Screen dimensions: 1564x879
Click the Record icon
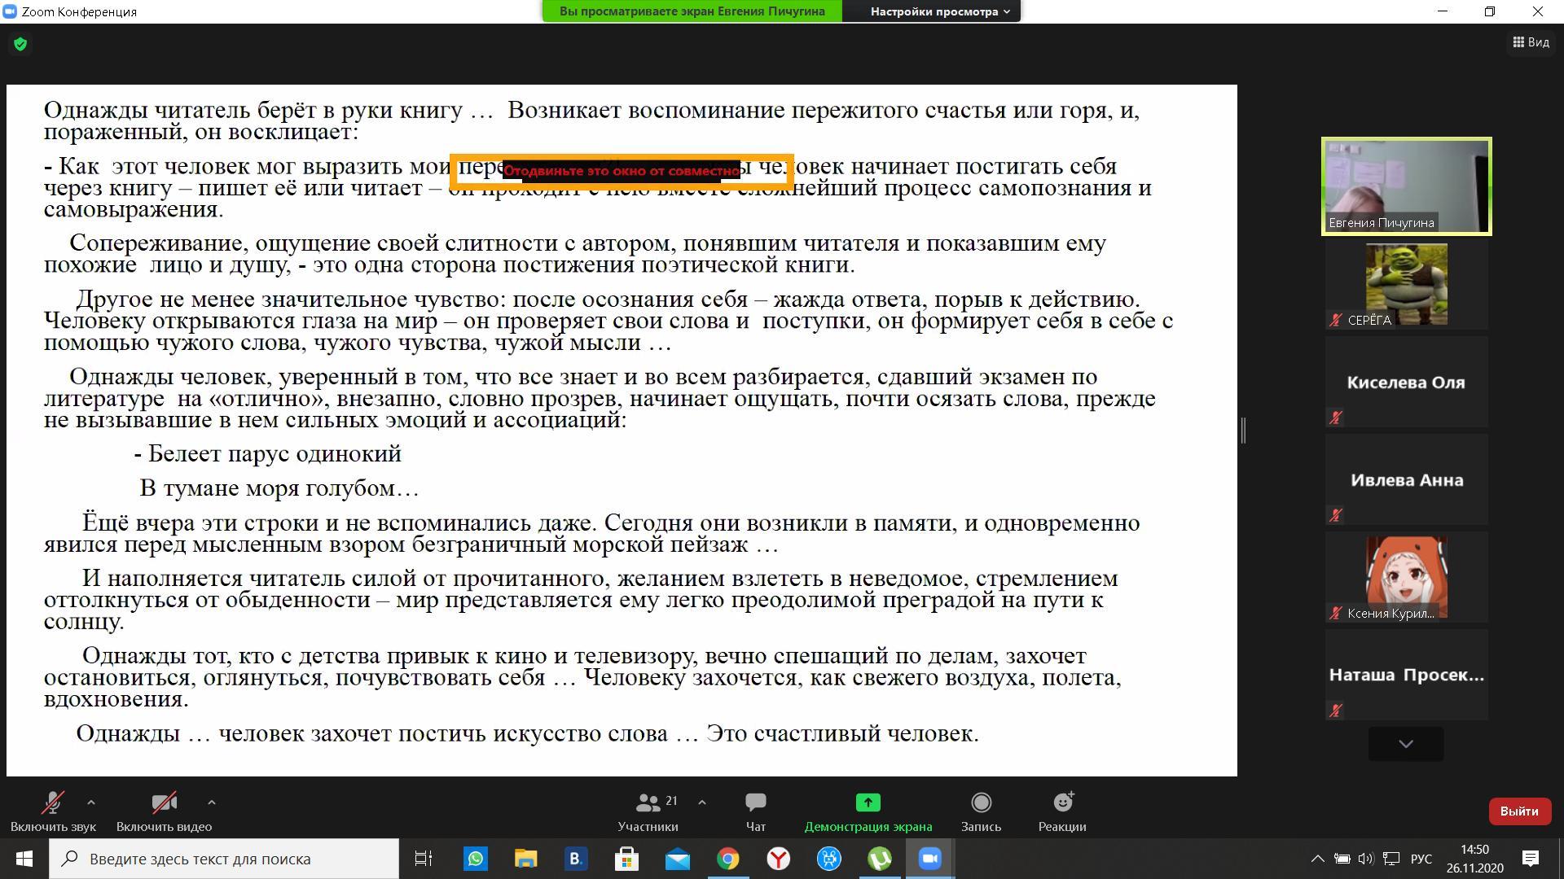pos(981,803)
